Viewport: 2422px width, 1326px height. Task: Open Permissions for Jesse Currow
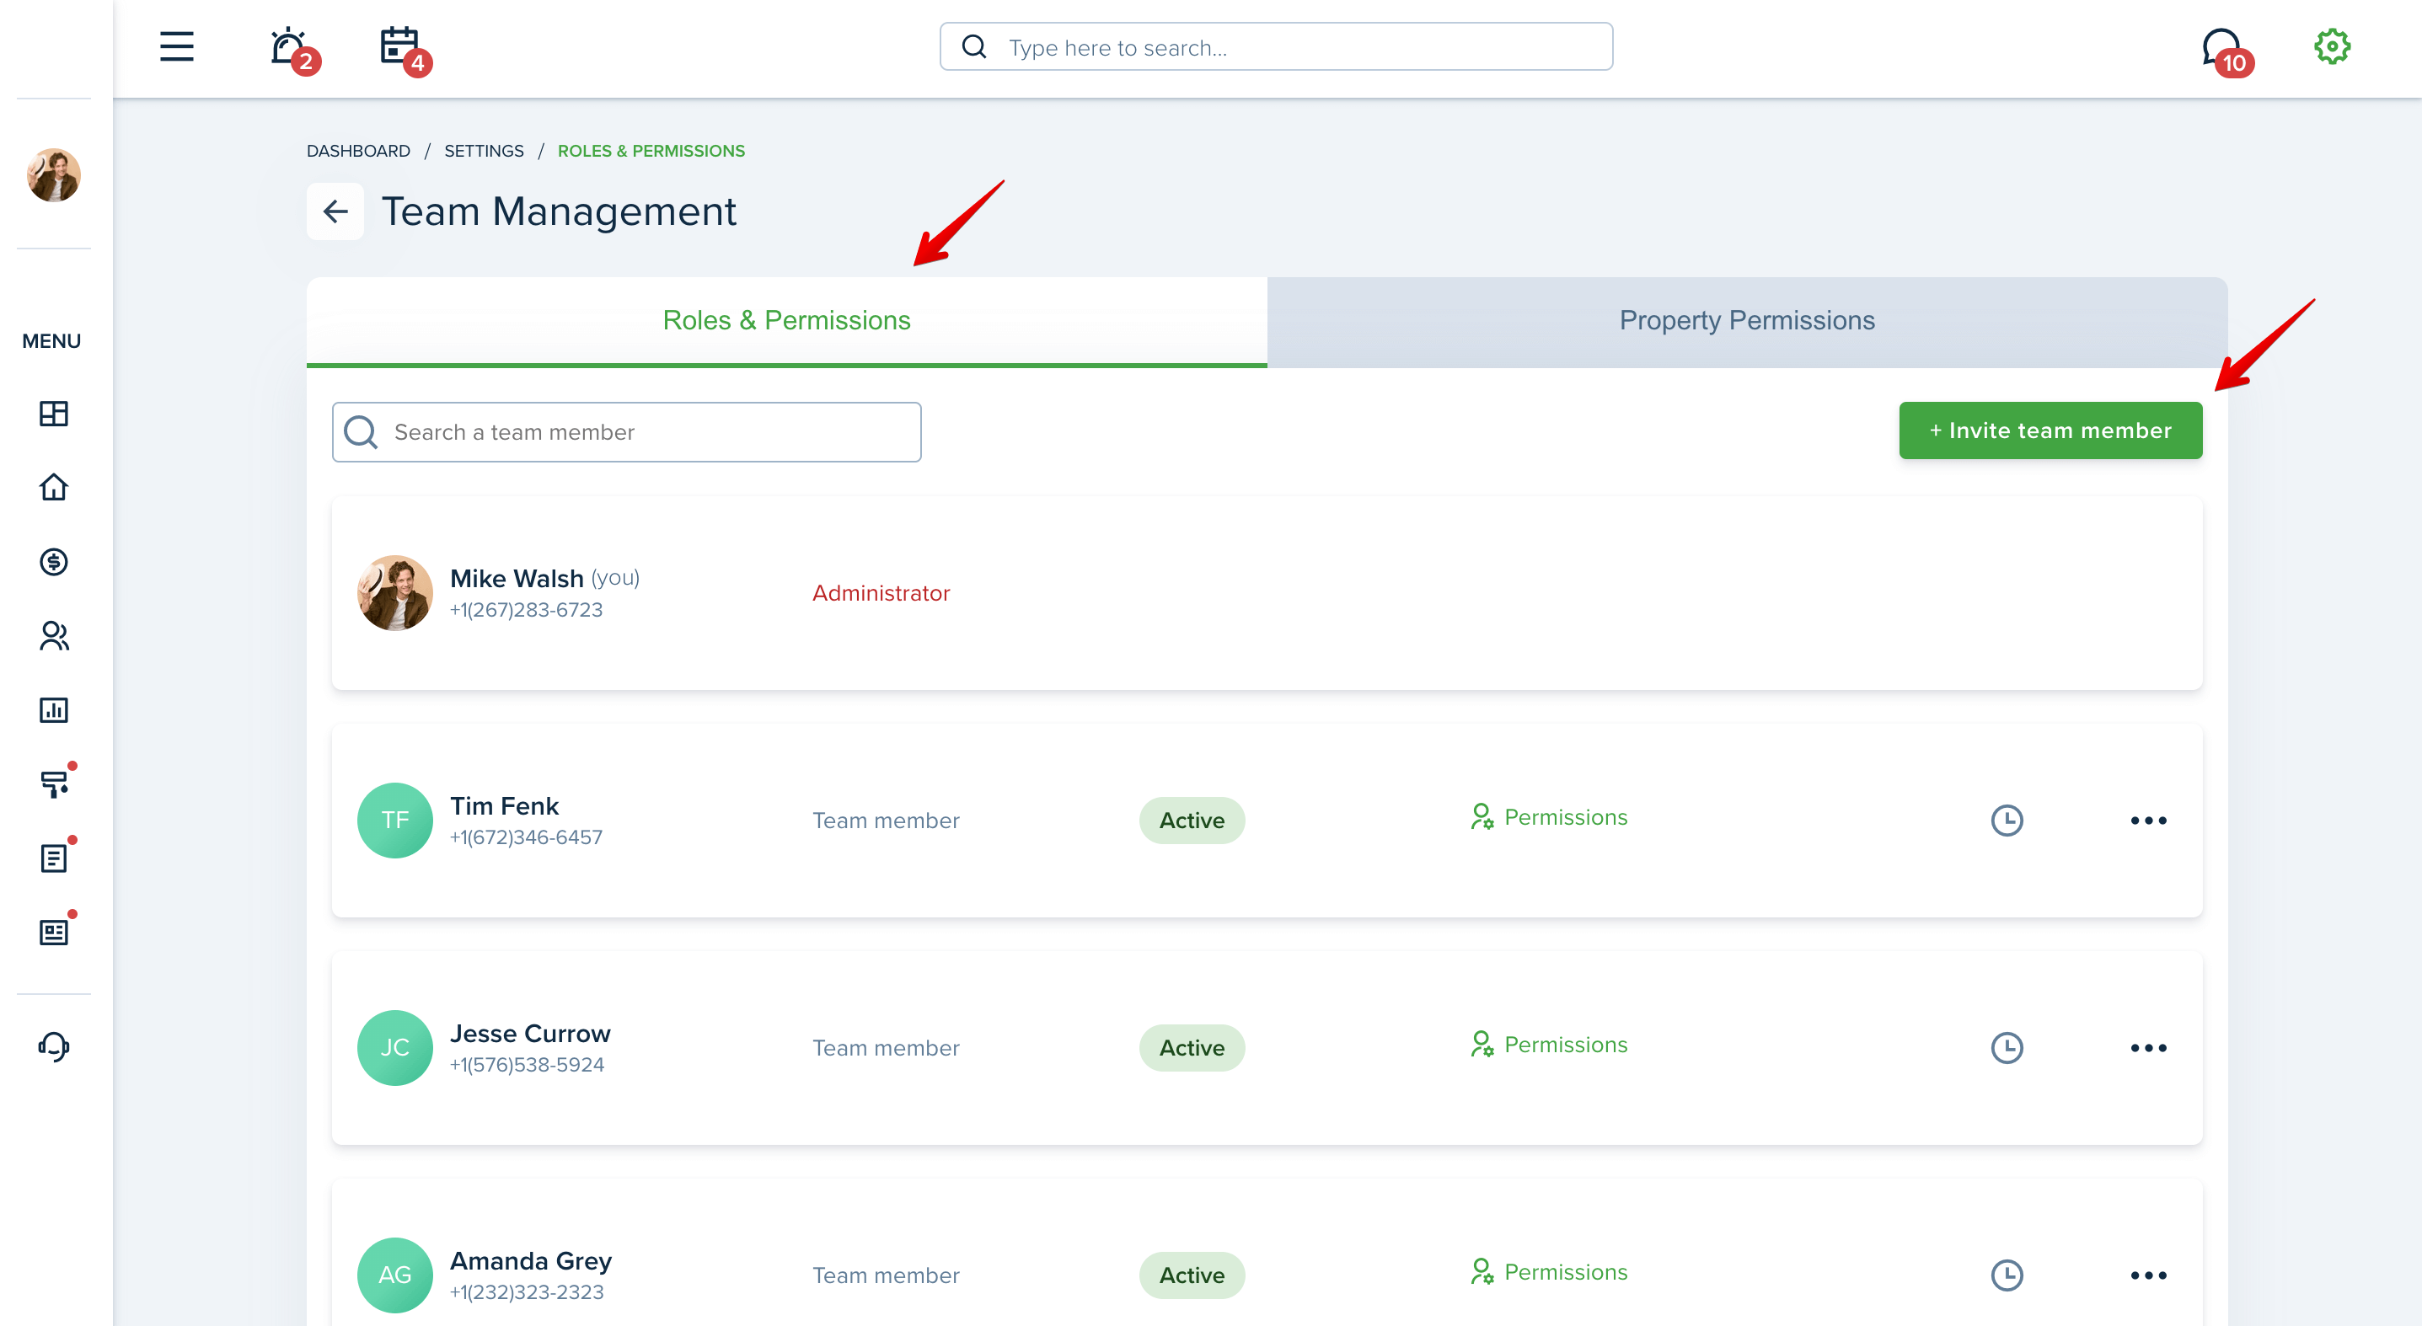[x=1549, y=1045]
